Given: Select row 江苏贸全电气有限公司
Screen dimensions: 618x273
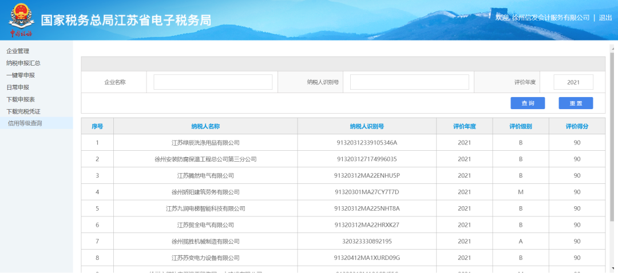Looking at the screenshot, I should [x=343, y=225].
